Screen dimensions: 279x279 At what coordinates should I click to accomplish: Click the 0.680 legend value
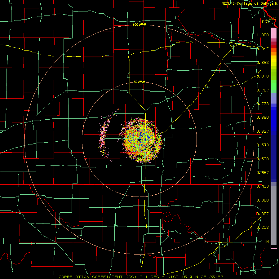(x=263, y=117)
